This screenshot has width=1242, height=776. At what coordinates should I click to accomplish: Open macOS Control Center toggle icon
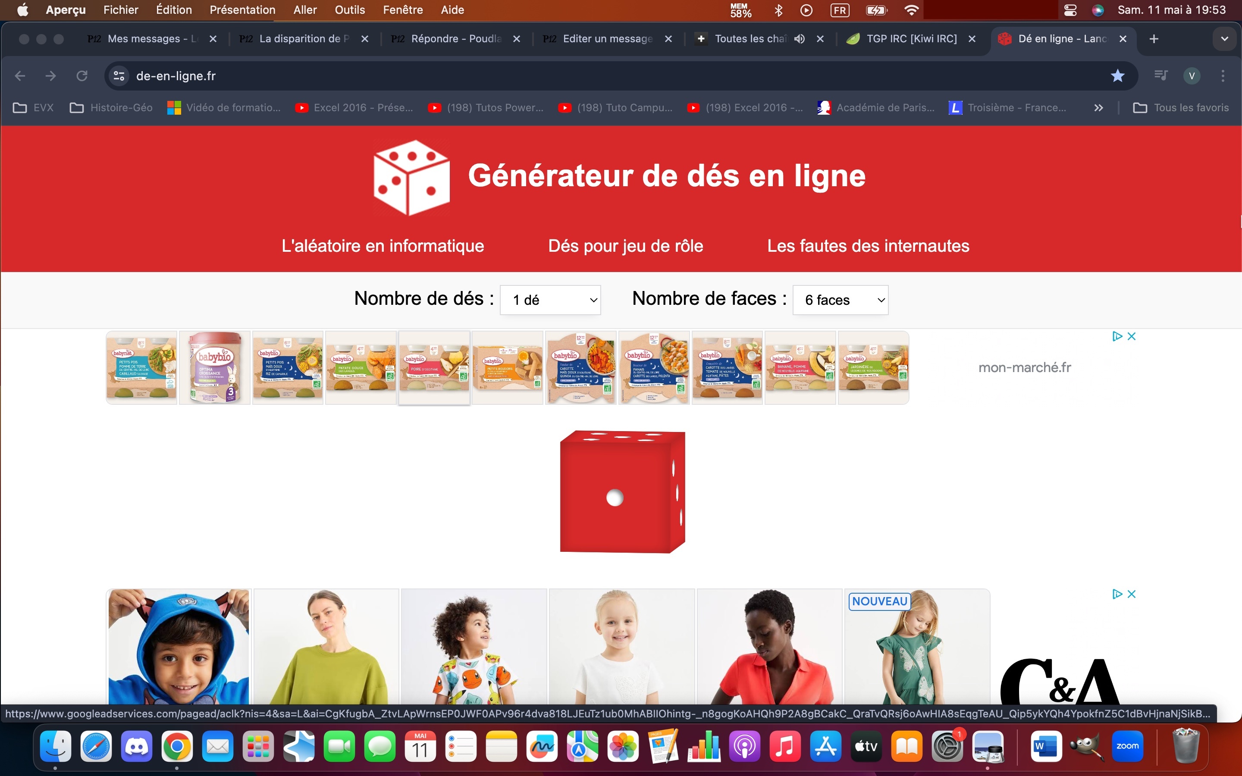pos(1070,10)
